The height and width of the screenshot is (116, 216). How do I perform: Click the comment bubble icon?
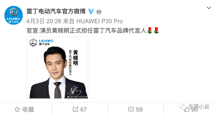pyautogui.click(x=131, y=110)
